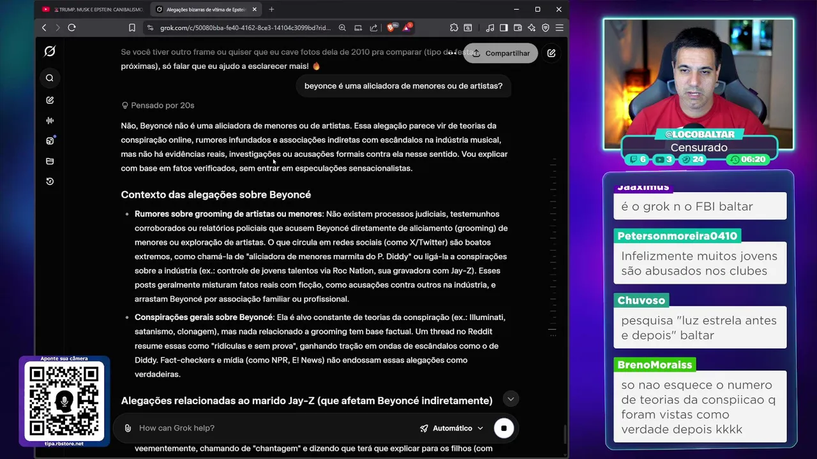Switch to the TRUMP, MUSK E EPSTEIN YouTube tab
The width and height of the screenshot is (817, 459).
(x=93, y=10)
